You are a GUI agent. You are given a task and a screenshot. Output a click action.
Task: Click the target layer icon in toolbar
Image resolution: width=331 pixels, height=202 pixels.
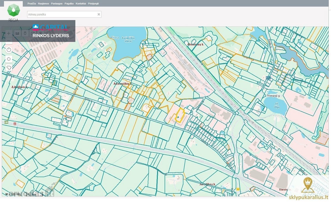[x=41, y=33]
